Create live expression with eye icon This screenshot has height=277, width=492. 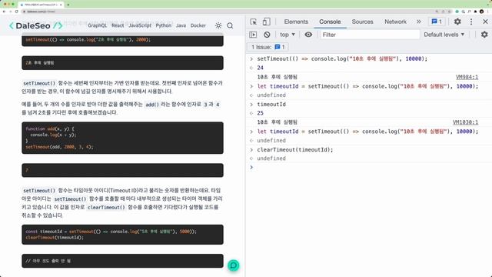(x=308, y=35)
